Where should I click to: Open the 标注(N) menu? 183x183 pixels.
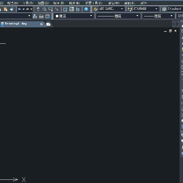click(58, 3)
